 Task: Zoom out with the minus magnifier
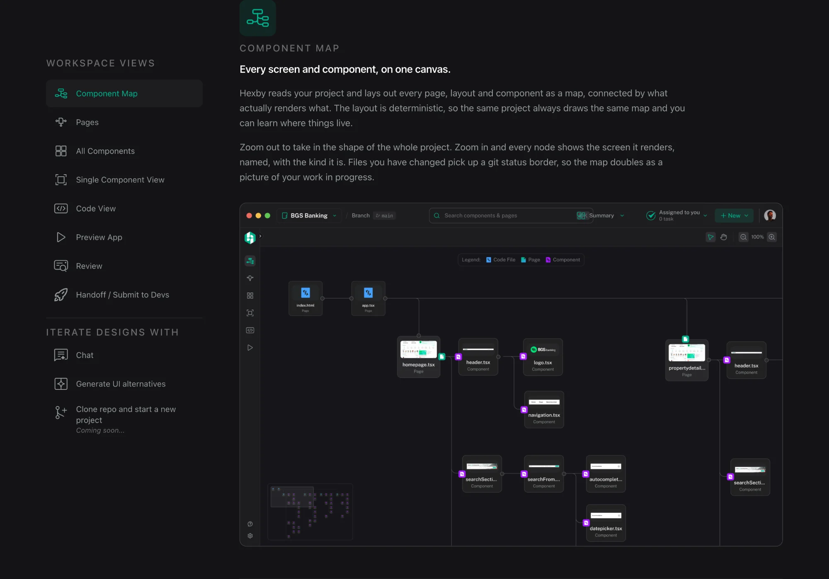(744, 237)
